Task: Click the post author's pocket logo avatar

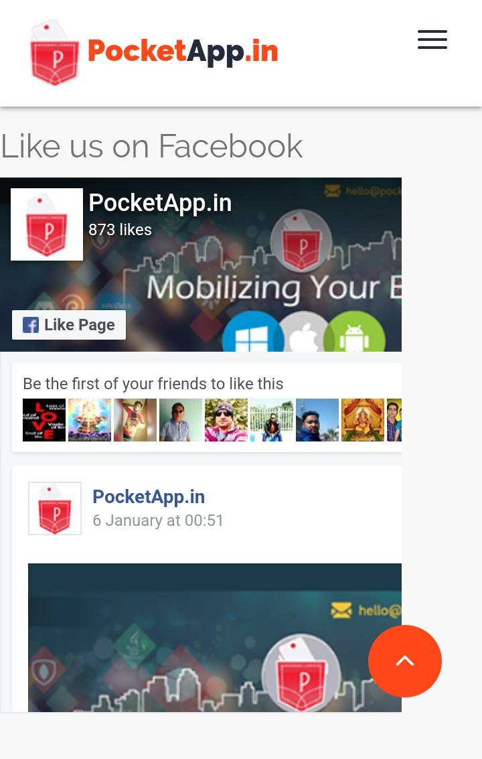Action: click(x=55, y=508)
